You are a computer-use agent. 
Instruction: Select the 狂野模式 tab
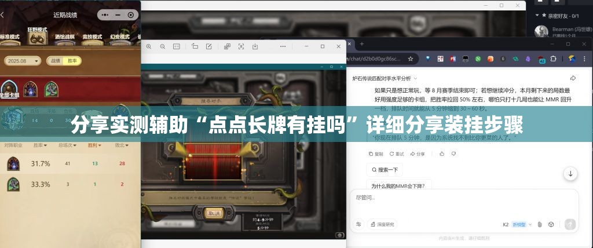37,35
